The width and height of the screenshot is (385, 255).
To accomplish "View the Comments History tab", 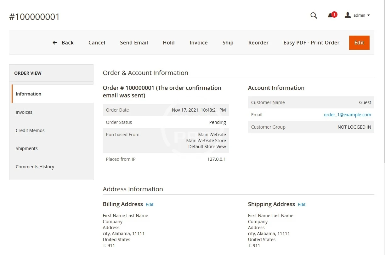I will (35, 167).
